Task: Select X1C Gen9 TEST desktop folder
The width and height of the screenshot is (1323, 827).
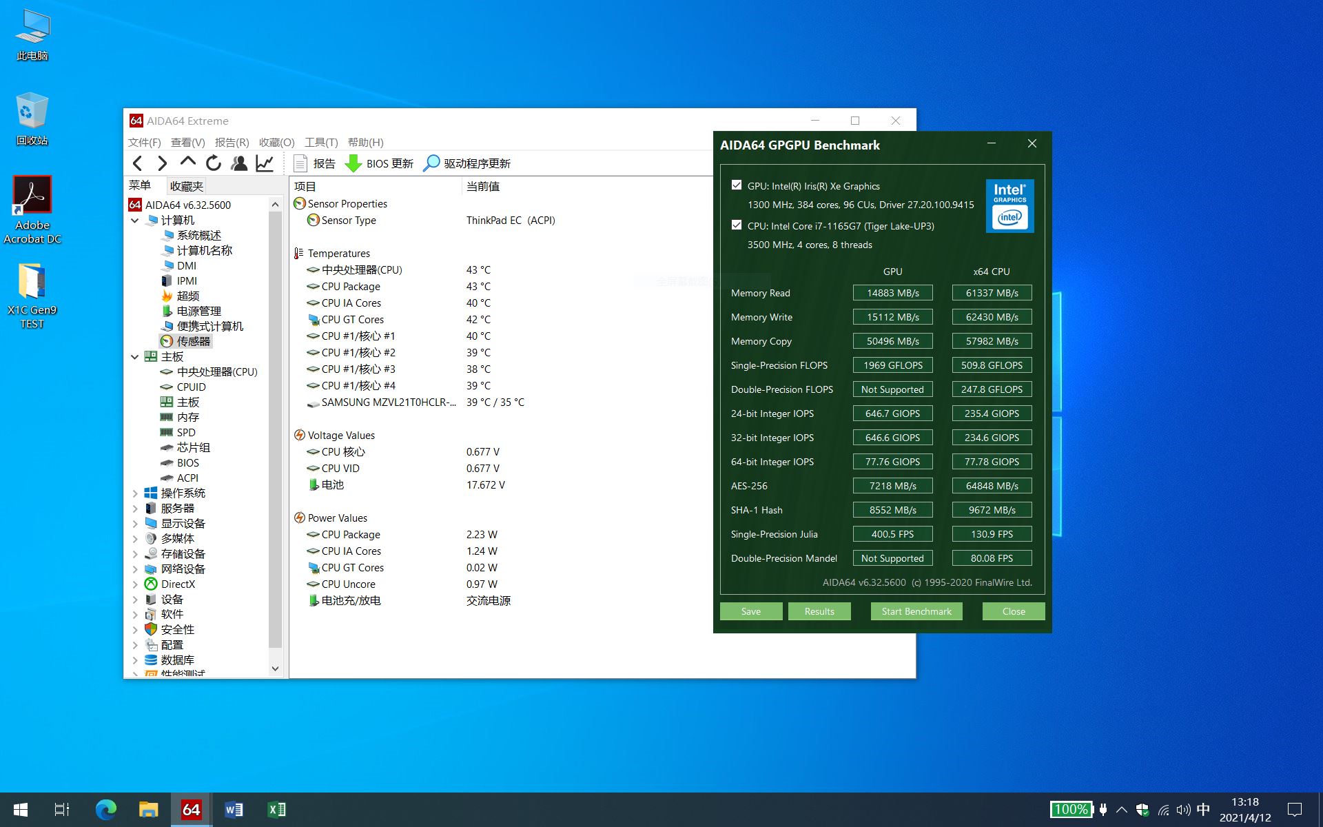Action: 32,296
